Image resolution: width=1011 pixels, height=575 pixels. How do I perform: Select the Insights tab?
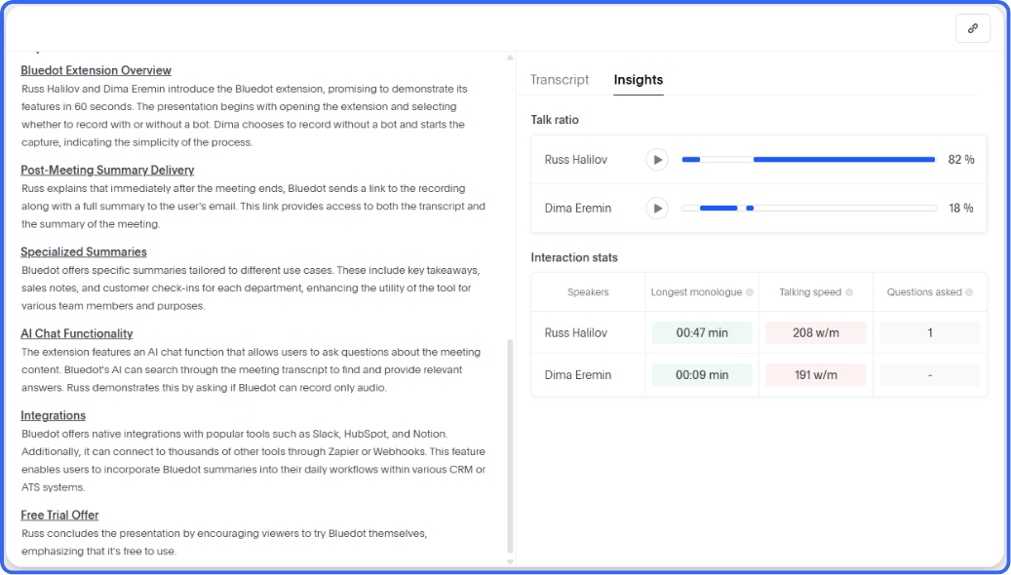click(639, 80)
